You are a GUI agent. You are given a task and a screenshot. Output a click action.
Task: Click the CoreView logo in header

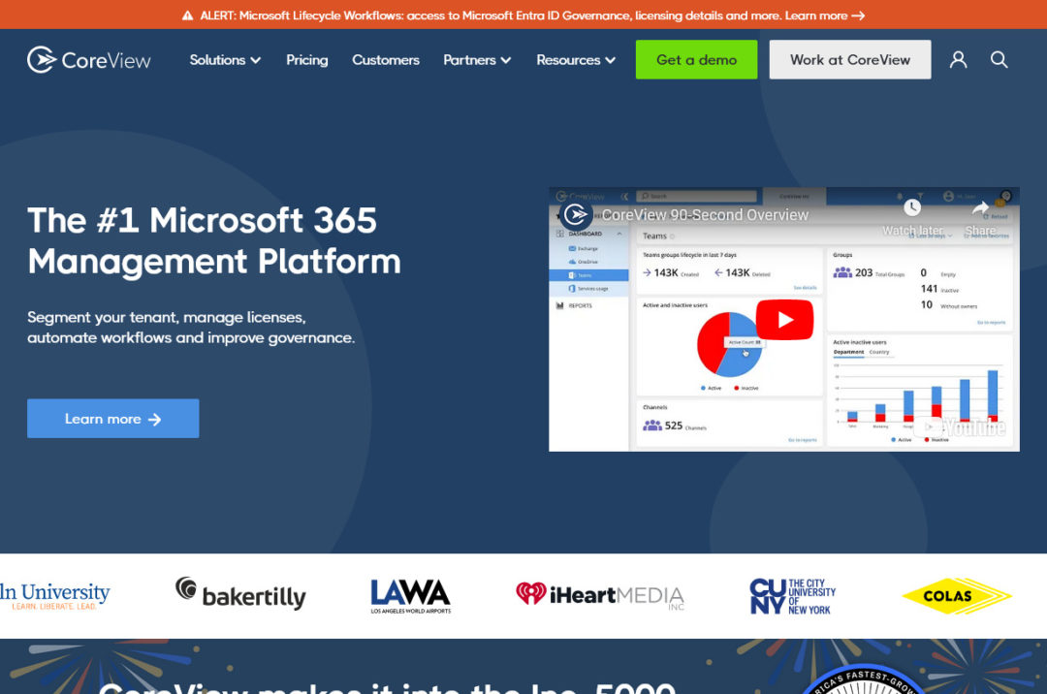(x=89, y=60)
